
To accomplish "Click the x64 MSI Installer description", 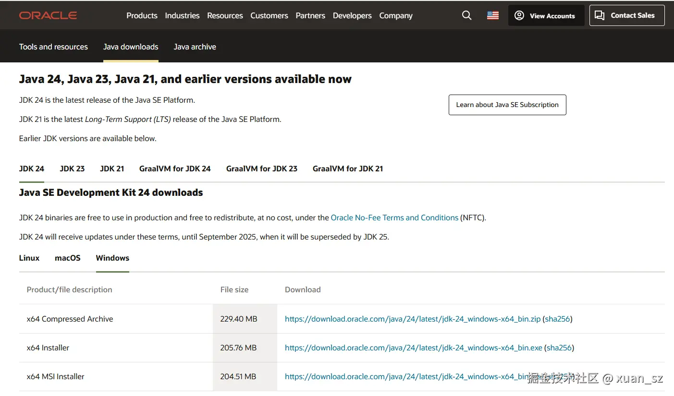I will coord(56,376).
